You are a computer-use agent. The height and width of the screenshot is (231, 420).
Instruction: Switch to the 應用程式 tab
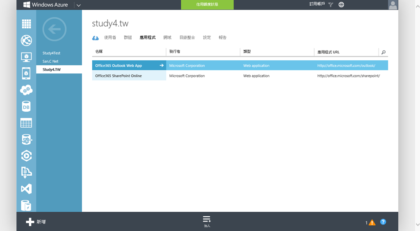148,37
